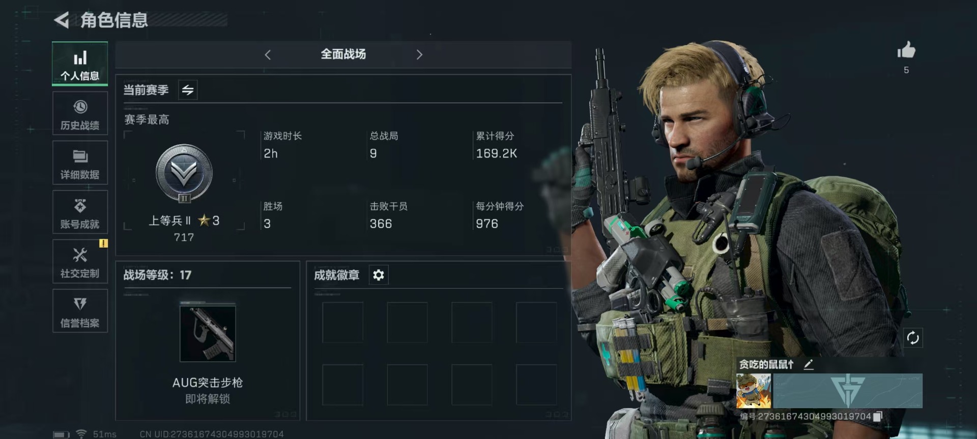Screen dimensions: 977x439
Task: Click the AUG突击步枪 unlock thumbnail
Action: (x=208, y=332)
